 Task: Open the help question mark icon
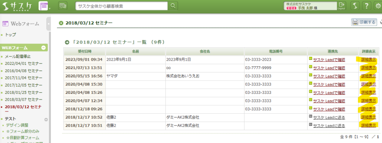[x=367, y=6]
